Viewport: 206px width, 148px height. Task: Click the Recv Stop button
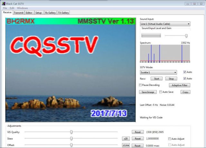(171, 79)
